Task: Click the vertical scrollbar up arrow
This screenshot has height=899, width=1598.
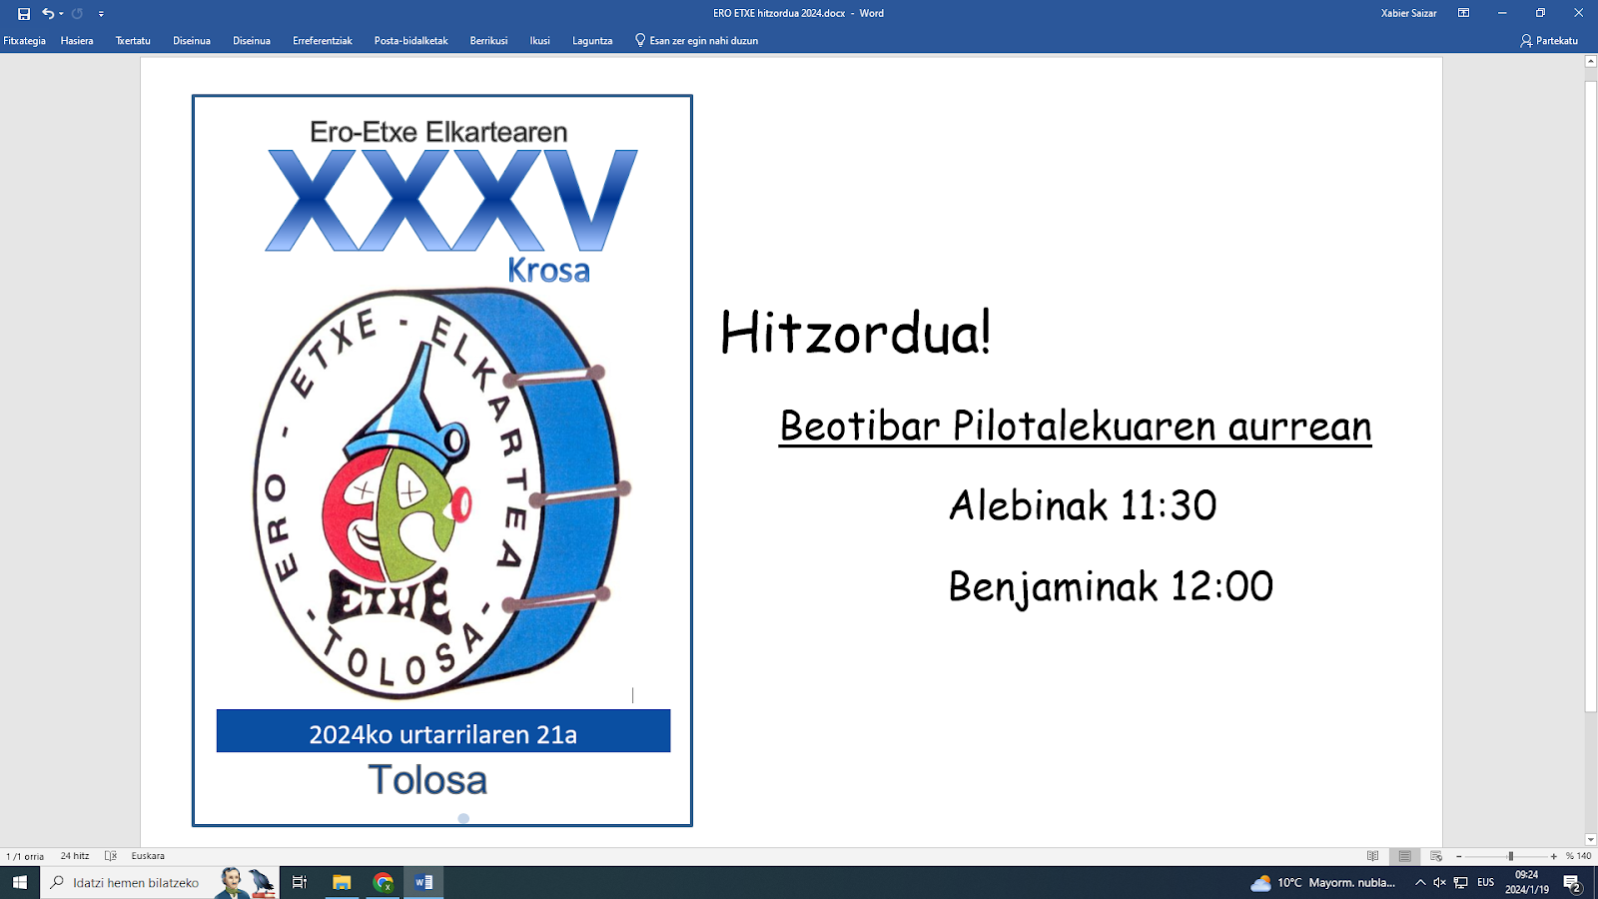Action: click(1591, 62)
